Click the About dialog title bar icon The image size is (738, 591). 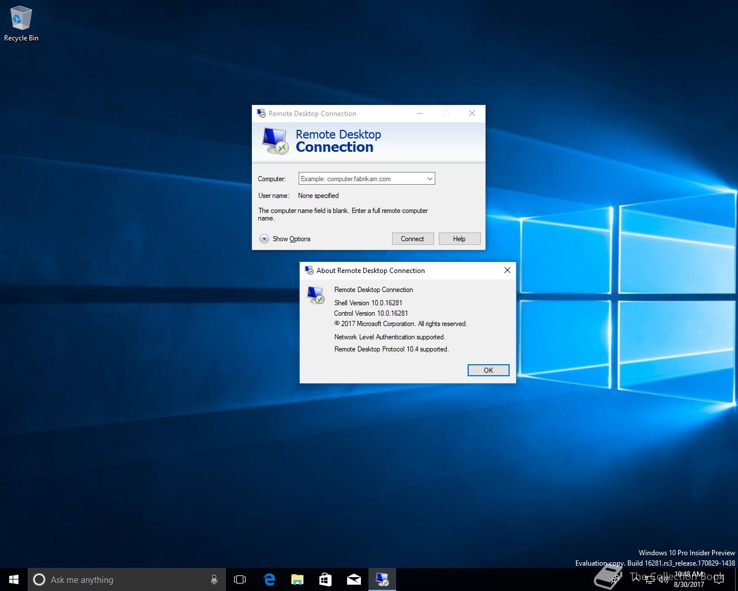[x=309, y=270]
